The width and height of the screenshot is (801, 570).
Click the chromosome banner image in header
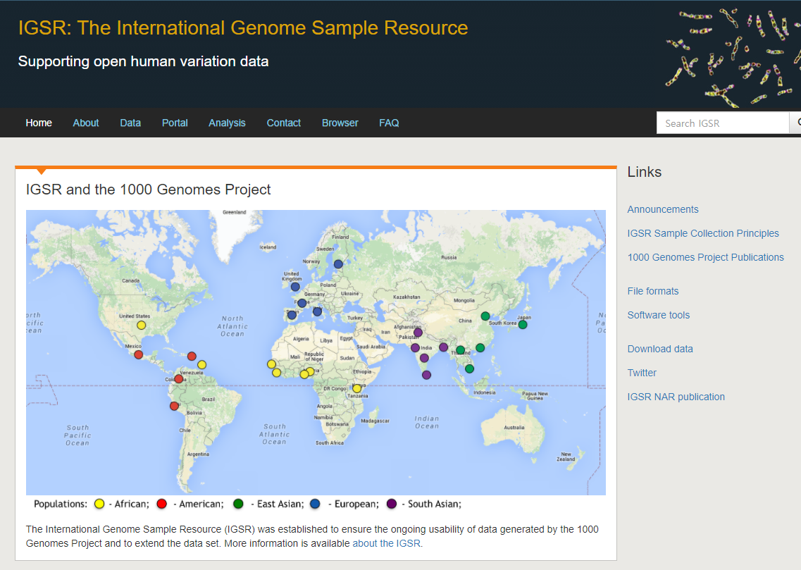click(x=733, y=56)
